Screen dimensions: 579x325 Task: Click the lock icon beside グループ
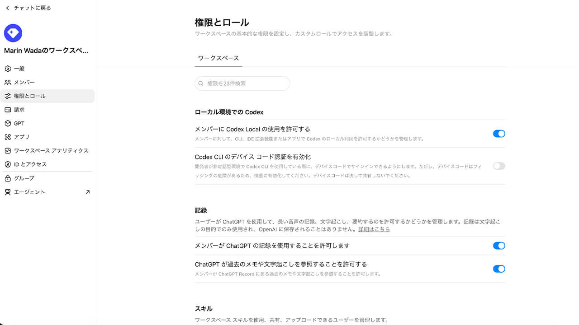pos(8,178)
